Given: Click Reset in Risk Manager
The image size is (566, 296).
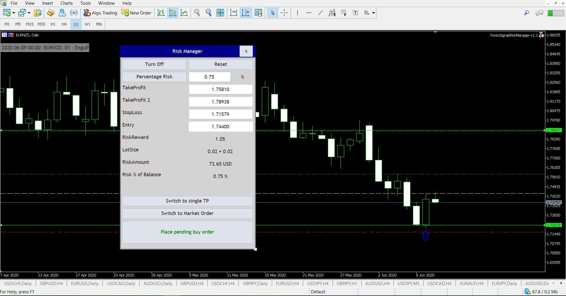Looking at the screenshot, I should click(x=221, y=64).
